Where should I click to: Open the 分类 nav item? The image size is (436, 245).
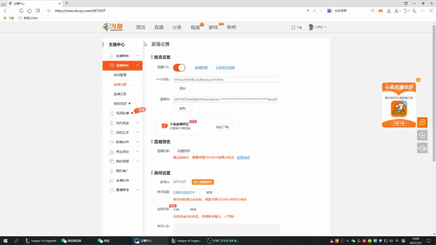[177, 27]
